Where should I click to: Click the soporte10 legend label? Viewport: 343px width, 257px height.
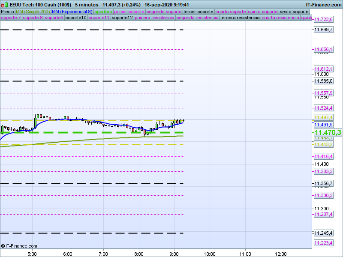click(x=76, y=18)
